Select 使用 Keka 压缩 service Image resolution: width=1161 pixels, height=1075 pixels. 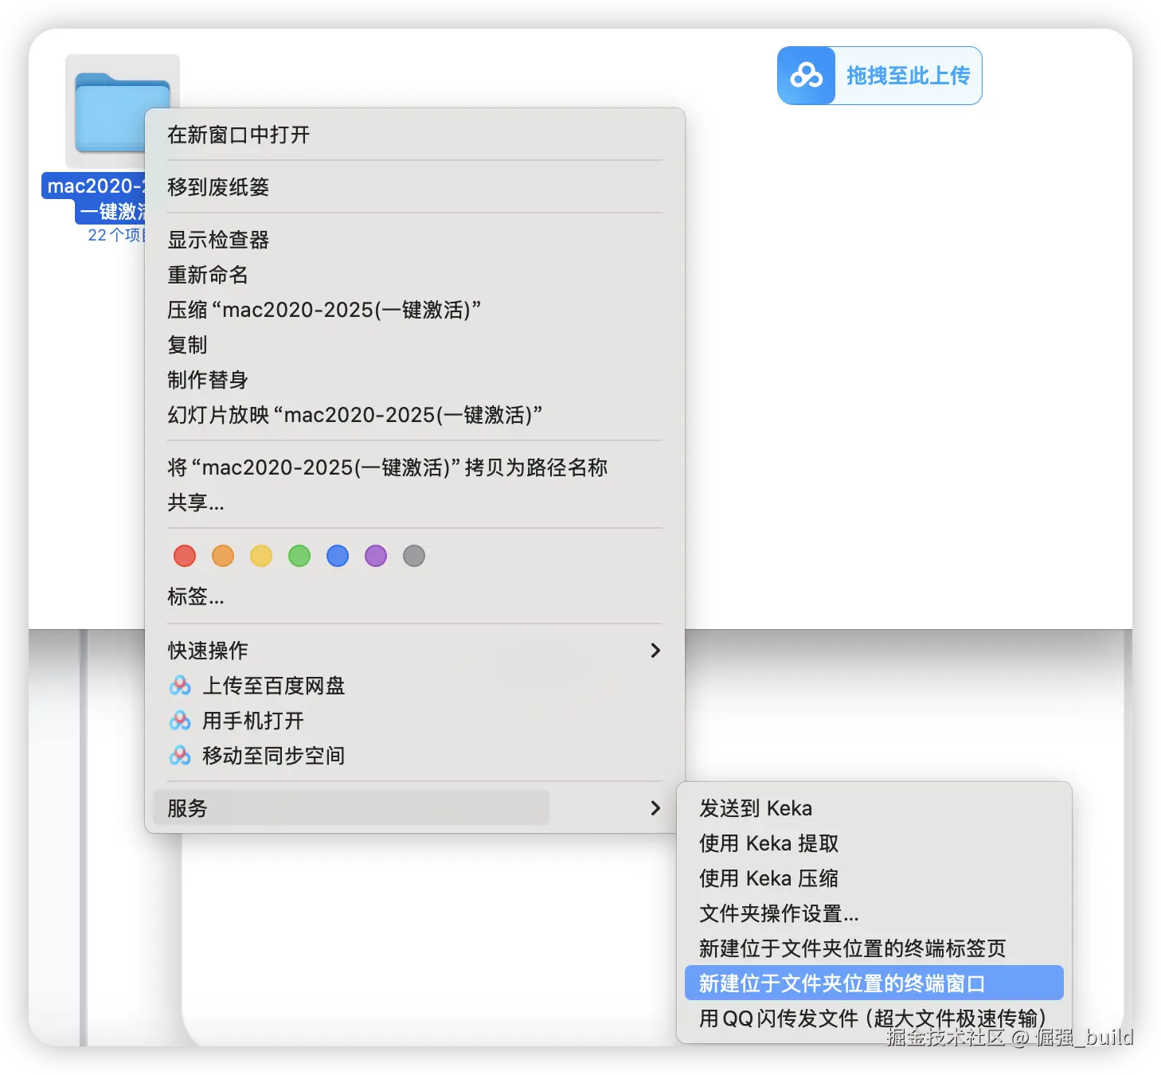[x=874, y=878]
